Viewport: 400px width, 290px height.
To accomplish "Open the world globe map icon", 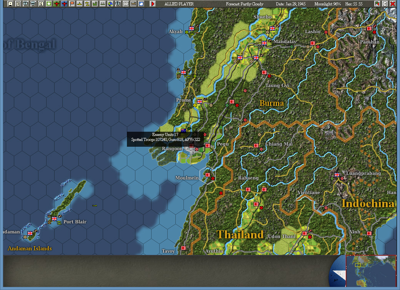I will click(x=110, y=3).
